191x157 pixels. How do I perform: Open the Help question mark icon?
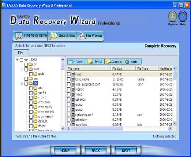[183, 16]
